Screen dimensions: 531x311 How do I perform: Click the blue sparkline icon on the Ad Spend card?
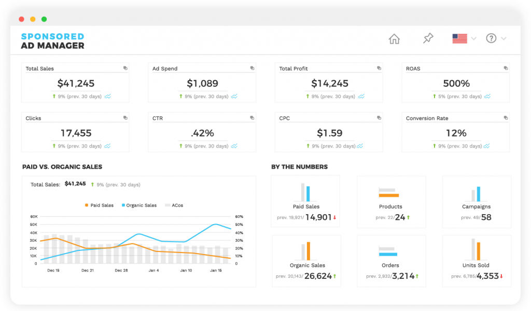pyautogui.click(x=234, y=96)
